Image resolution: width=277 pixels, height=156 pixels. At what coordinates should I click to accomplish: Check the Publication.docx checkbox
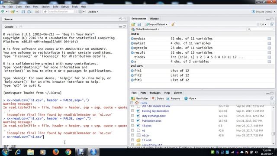click(x=132, y=120)
